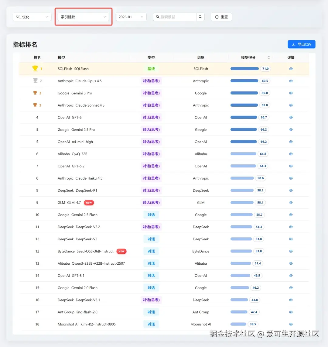Click GLM organization cell
Screen dimensions: 328x347
point(201,203)
